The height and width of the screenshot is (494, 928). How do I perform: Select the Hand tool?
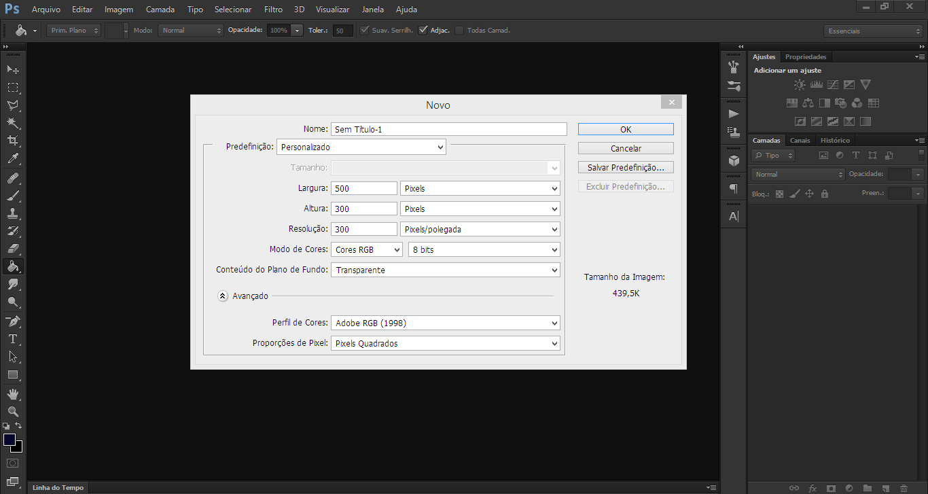click(13, 393)
